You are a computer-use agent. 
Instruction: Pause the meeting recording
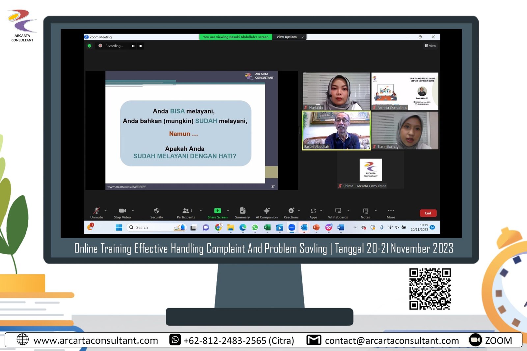tap(133, 46)
